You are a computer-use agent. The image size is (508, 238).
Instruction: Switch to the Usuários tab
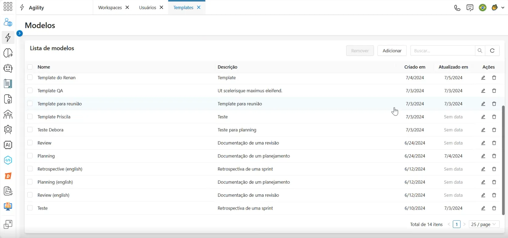pyautogui.click(x=147, y=8)
